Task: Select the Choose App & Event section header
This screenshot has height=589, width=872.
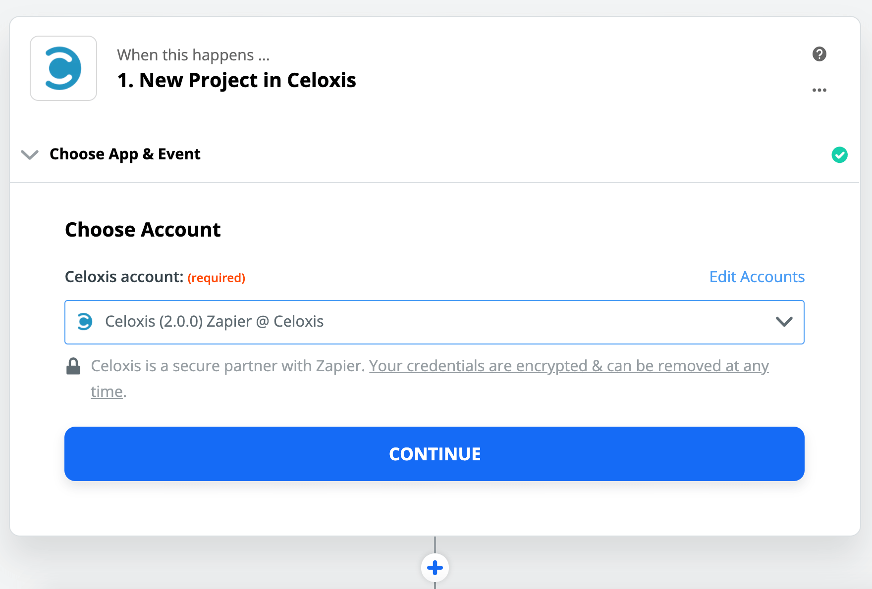Action: click(125, 154)
